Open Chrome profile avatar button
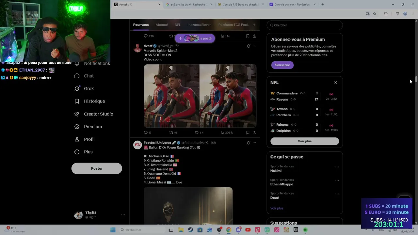 click(405, 14)
